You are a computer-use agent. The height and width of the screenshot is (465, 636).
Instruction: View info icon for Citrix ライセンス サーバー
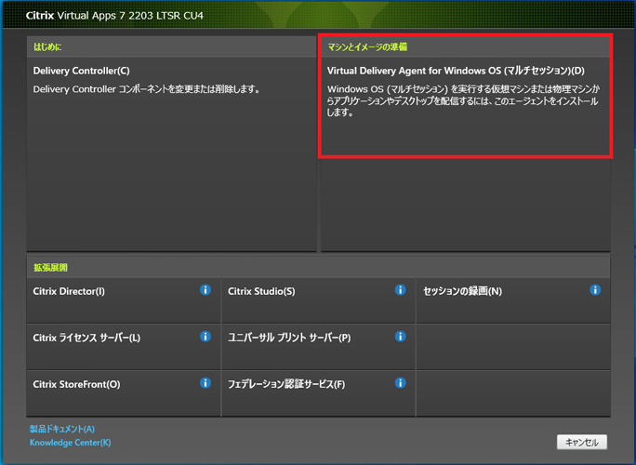pos(205,337)
